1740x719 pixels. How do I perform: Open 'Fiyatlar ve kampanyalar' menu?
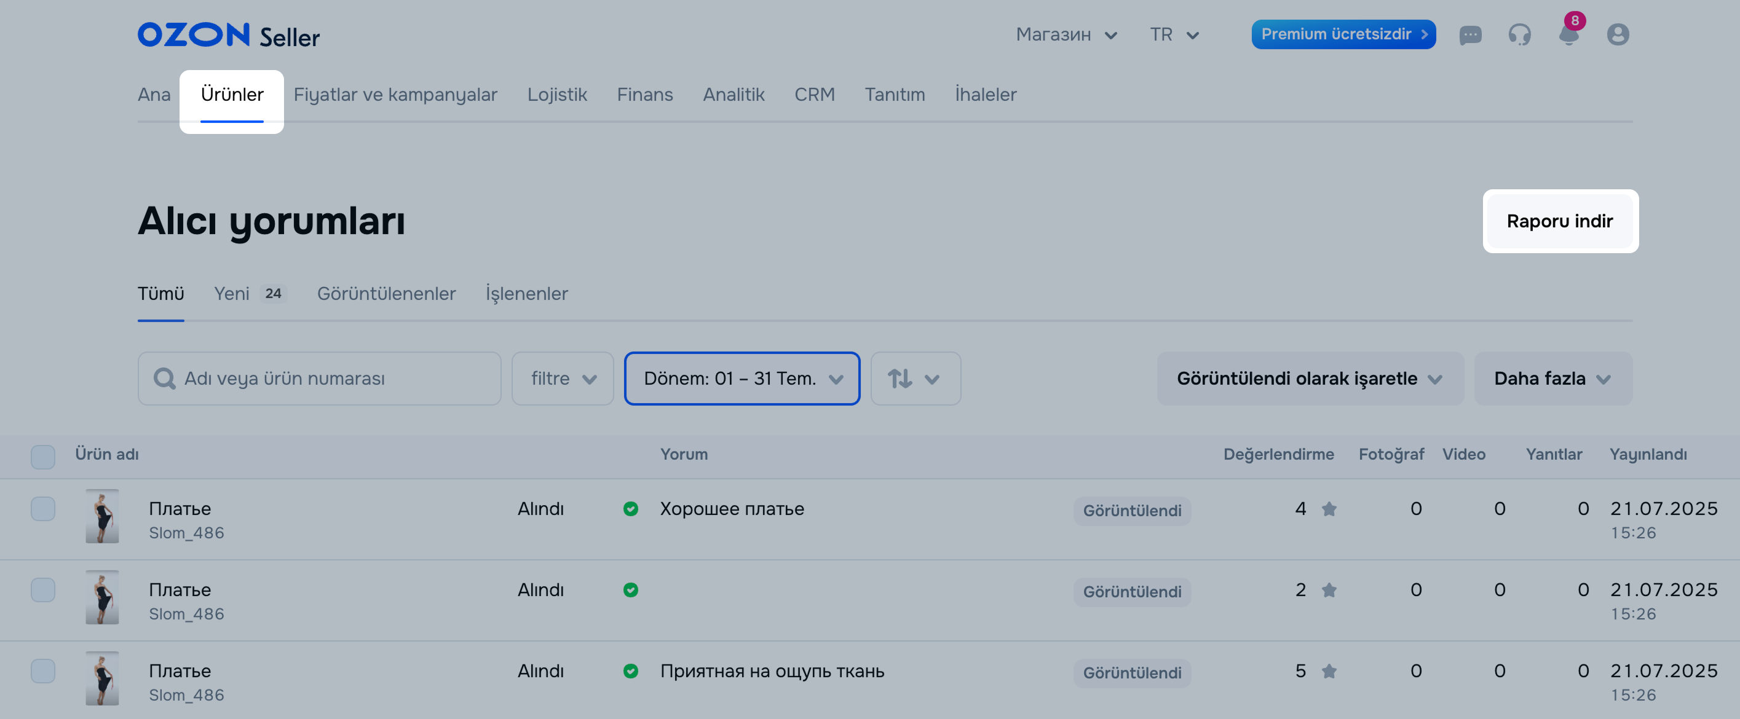(x=395, y=95)
